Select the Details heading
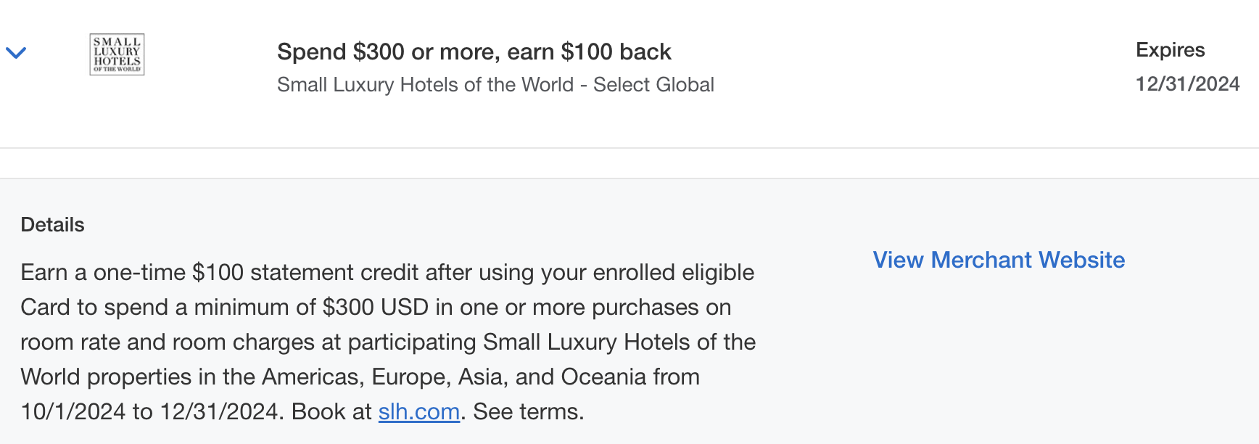Viewport: 1259px width, 444px height. click(x=51, y=225)
